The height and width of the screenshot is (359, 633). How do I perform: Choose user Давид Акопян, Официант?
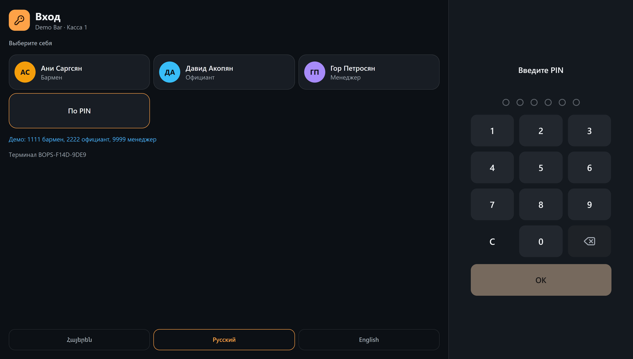coord(224,72)
